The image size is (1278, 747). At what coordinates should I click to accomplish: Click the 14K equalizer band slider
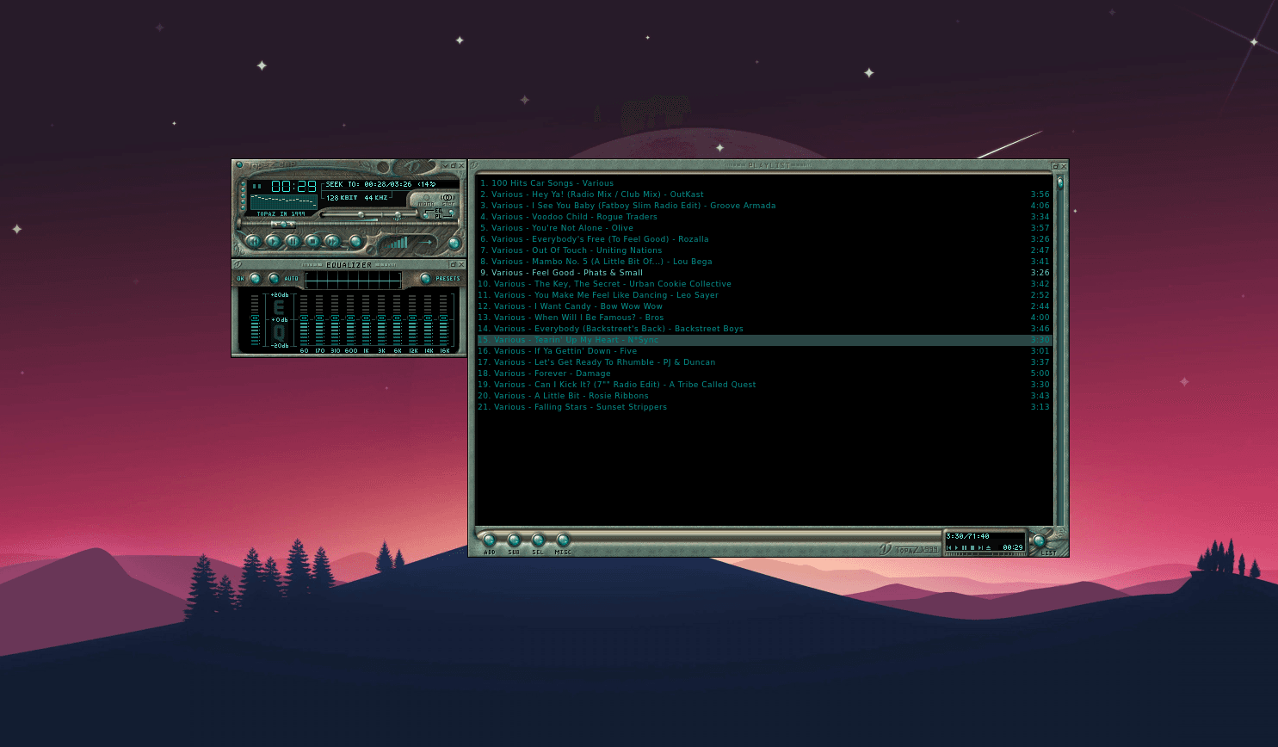pos(428,319)
